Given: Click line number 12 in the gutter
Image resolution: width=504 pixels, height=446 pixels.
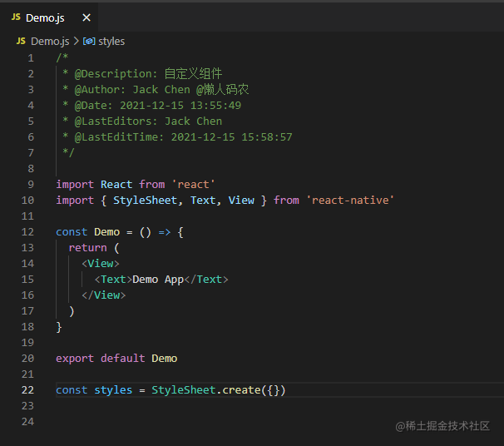Looking at the screenshot, I should 27,232.
